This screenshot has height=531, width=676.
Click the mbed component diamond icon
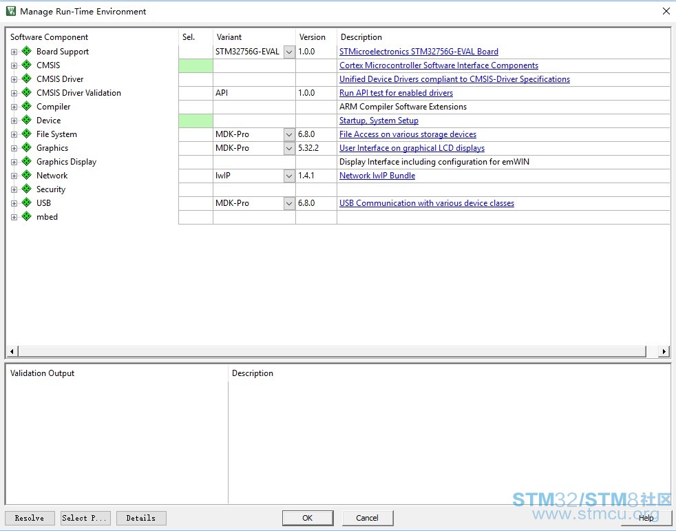[27, 217]
